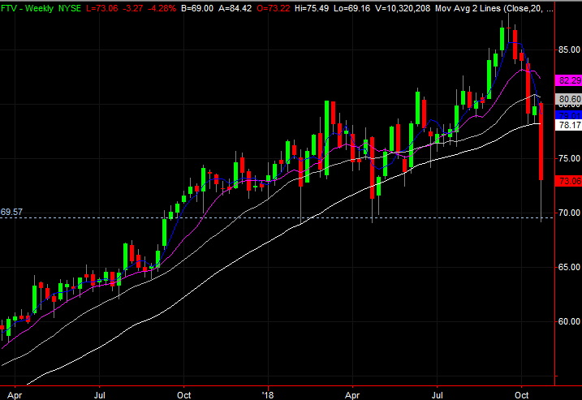Click the FTV - Weekly NYSE symbol label
This screenshot has height=400, width=582.
(41, 8)
